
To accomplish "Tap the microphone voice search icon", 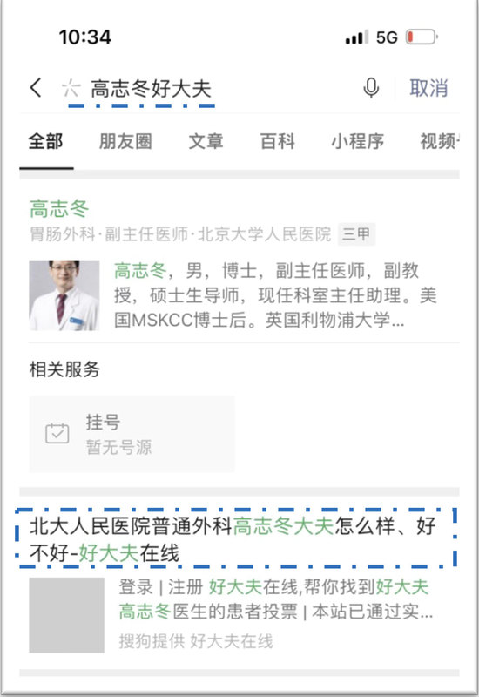I will (x=371, y=88).
